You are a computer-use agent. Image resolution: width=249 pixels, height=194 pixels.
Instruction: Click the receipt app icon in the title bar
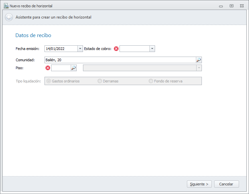[6, 6]
